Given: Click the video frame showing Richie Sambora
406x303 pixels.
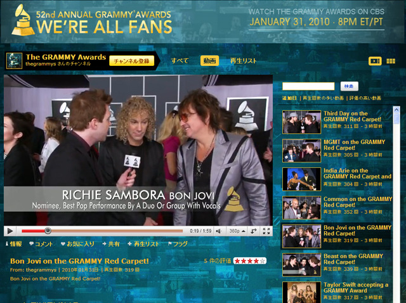Looking at the screenshot, I should click(x=138, y=150).
